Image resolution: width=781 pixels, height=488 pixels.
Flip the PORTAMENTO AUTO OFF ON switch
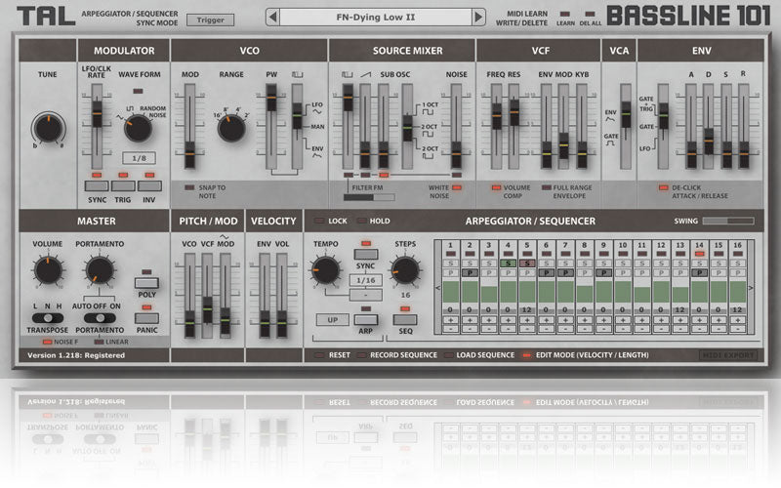pos(100,318)
